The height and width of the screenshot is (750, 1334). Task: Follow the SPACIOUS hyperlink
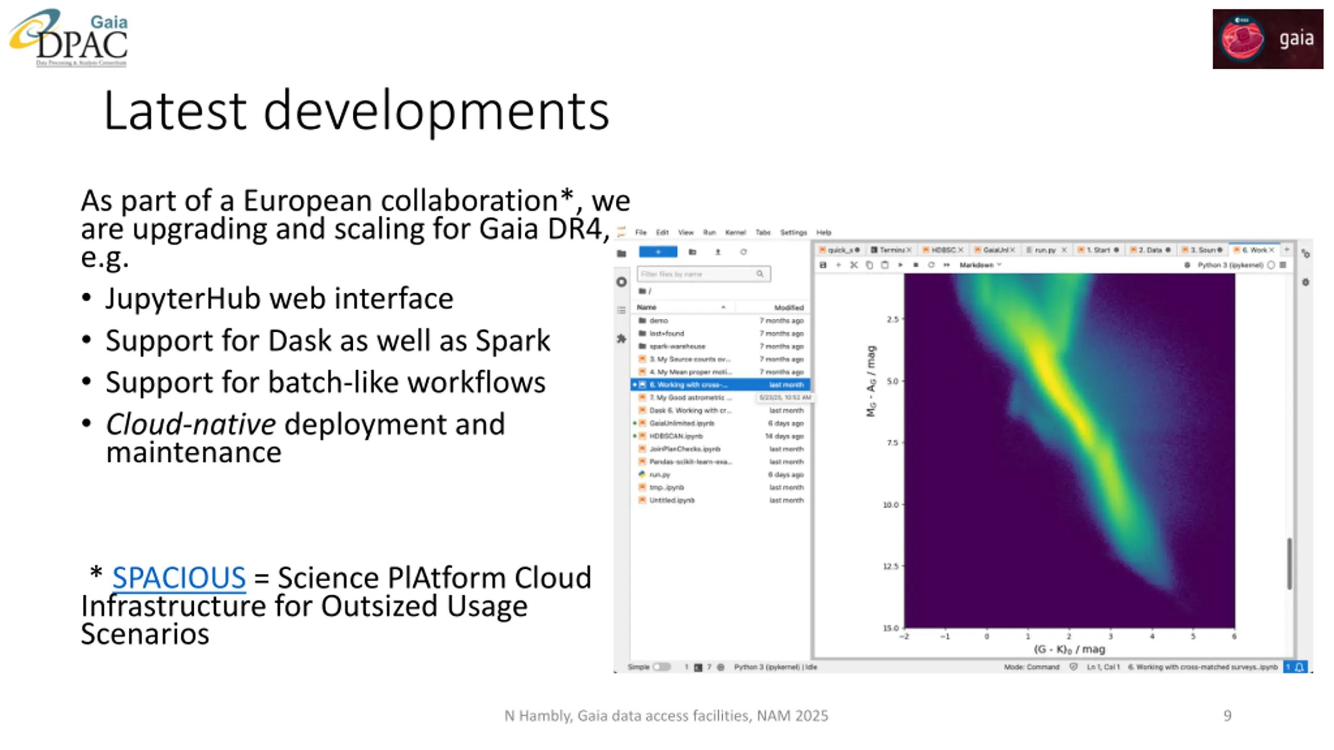pos(179,577)
